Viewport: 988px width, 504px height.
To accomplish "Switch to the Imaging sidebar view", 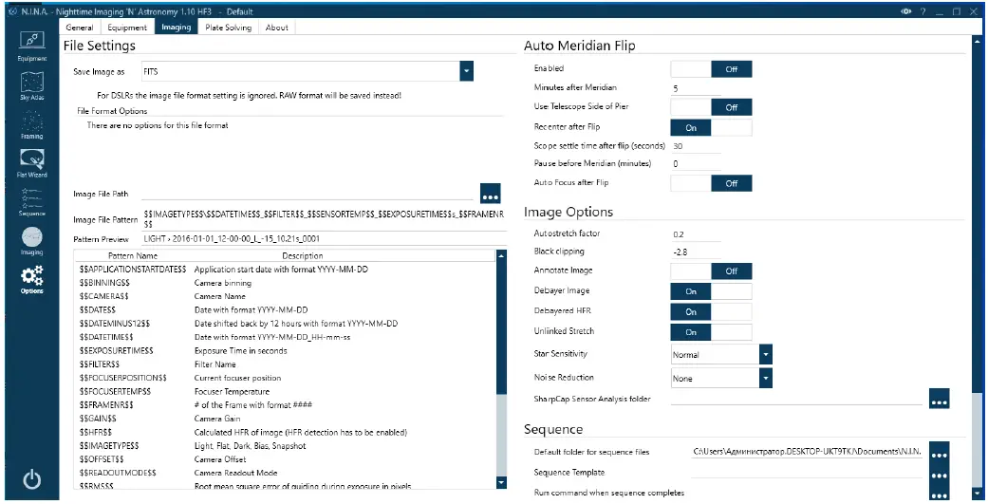I will pyautogui.click(x=31, y=240).
